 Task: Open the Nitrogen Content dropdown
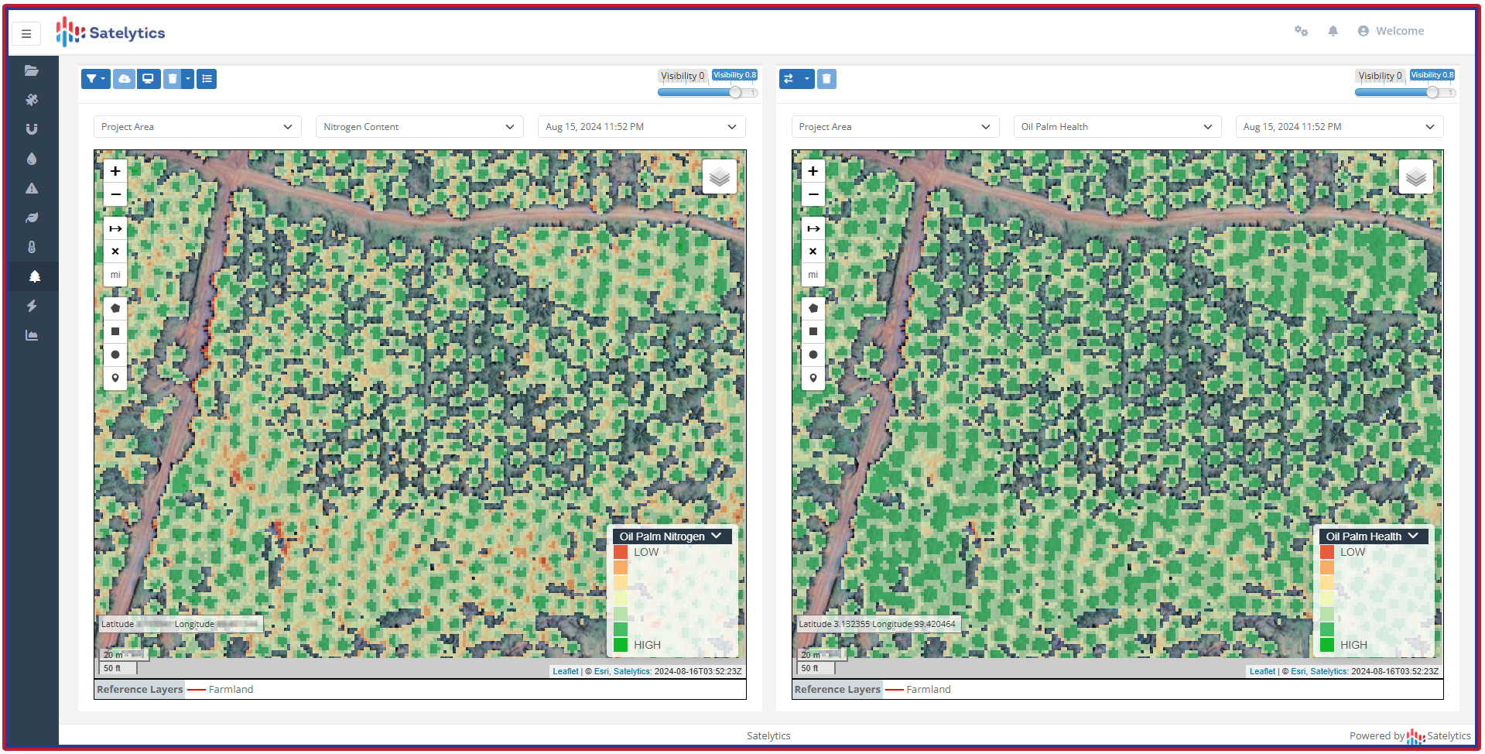pos(419,127)
